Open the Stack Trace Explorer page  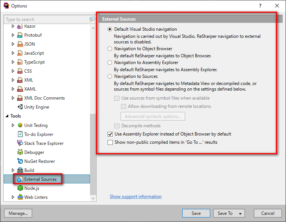(44, 143)
